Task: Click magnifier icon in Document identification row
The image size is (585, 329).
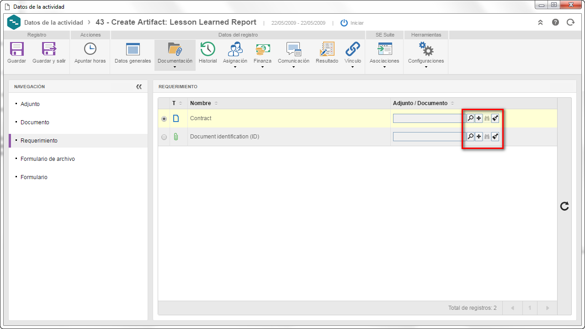Action: click(x=470, y=137)
